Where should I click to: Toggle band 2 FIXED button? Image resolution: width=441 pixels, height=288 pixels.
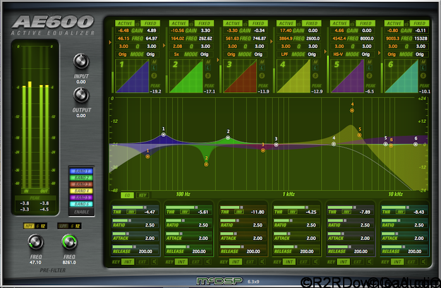tap(205, 23)
